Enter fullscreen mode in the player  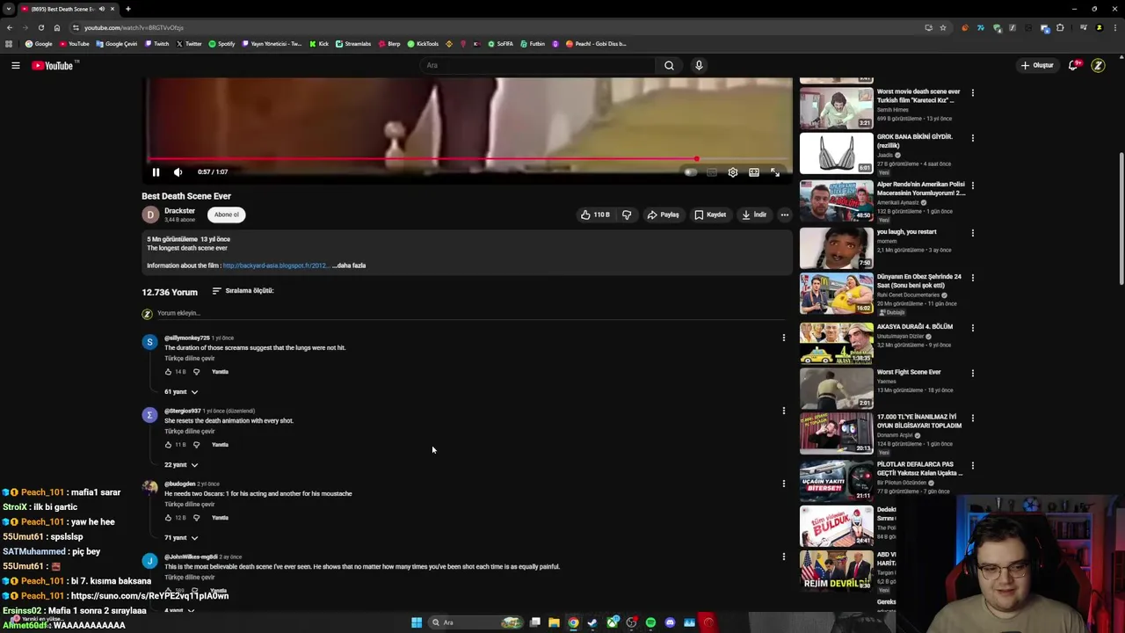[775, 172]
